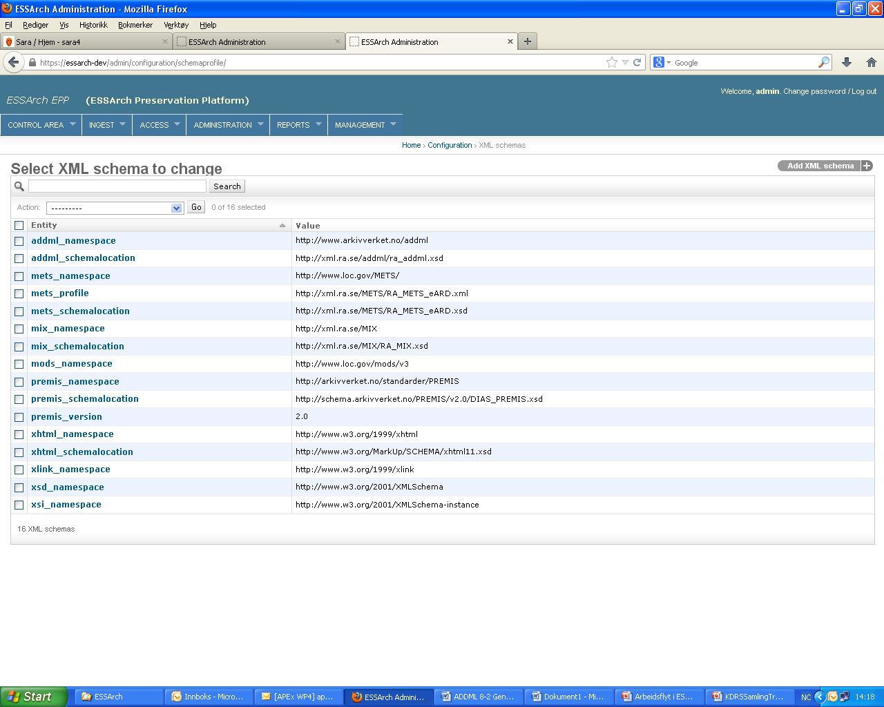Viewport: 884px width, 707px height.
Task: Check the addml_namespace row checkbox
Action: 19,241
